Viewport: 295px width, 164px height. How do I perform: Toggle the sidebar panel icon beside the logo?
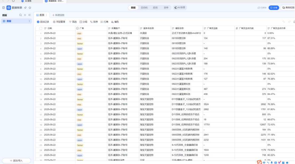pos(3,8)
